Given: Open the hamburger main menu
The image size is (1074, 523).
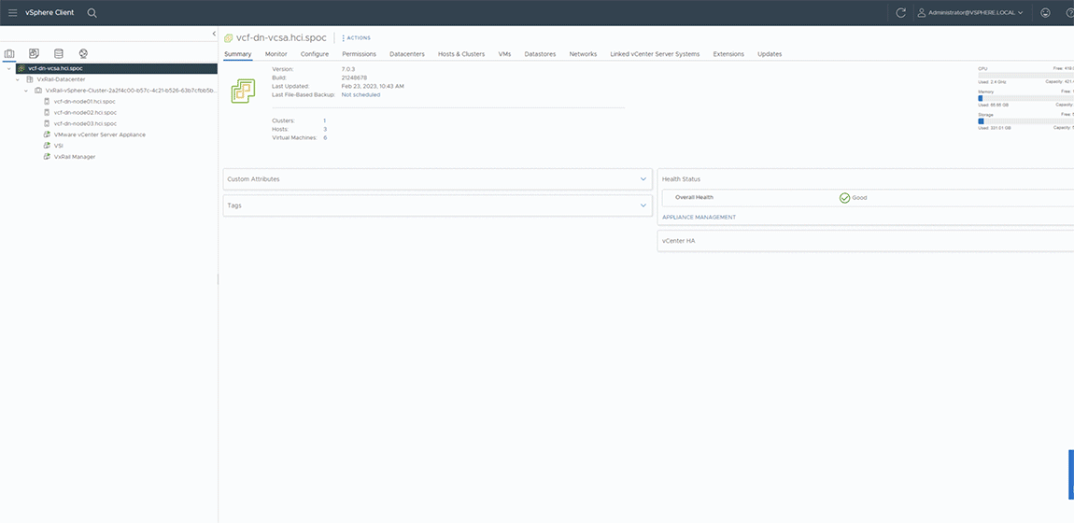Looking at the screenshot, I should click(x=12, y=13).
